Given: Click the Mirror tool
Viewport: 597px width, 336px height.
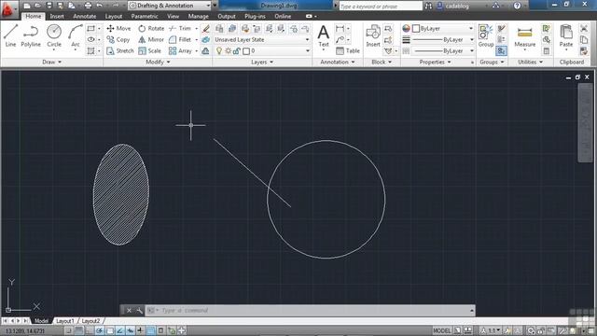Looking at the screenshot, I should pyautogui.click(x=151, y=39).
